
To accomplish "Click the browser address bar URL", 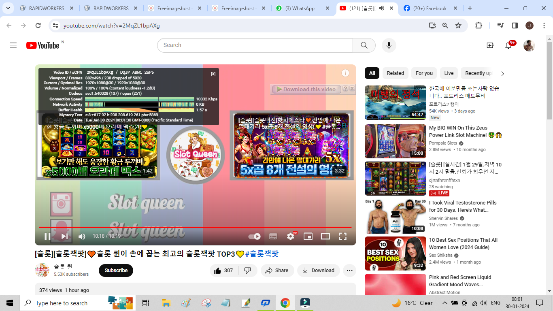I will coord(112,26).
